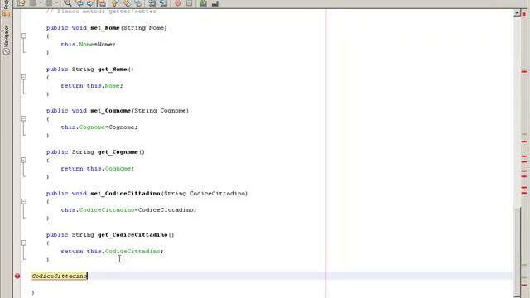Image resolution: width=530 pixels, height=298 pixels.
Task: Click the first editor toolbar icon
Action: [x=22, y=3]
